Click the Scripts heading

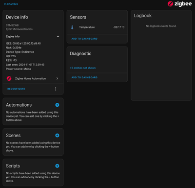(13, 166)
